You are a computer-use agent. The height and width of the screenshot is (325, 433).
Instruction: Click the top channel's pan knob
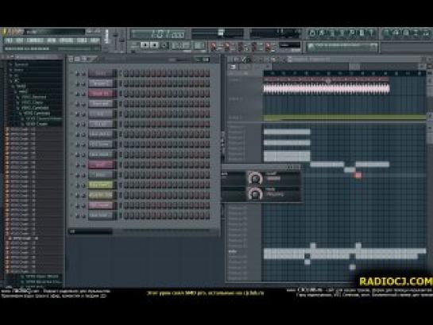point(78,73)
